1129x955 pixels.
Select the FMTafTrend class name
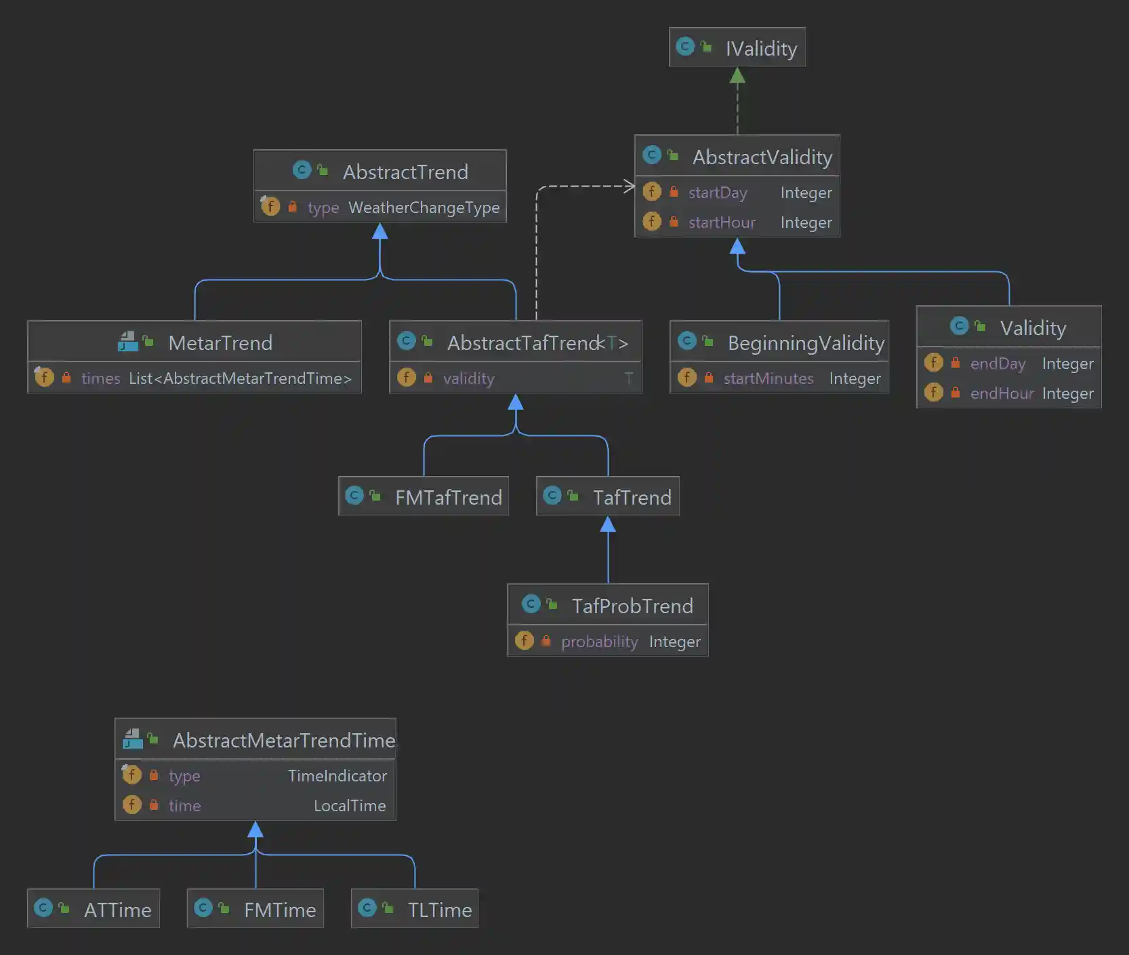point(449,496)
